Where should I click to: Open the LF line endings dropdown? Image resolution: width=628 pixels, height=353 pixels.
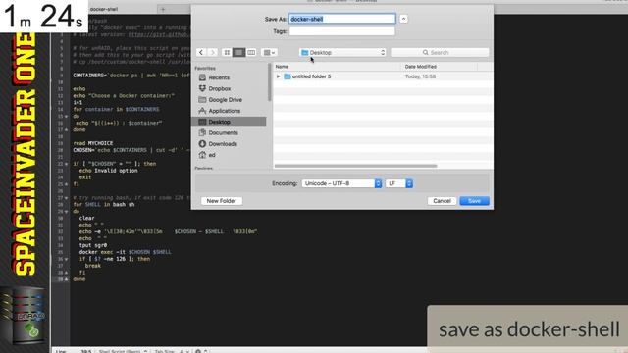(x=399, y=183)
